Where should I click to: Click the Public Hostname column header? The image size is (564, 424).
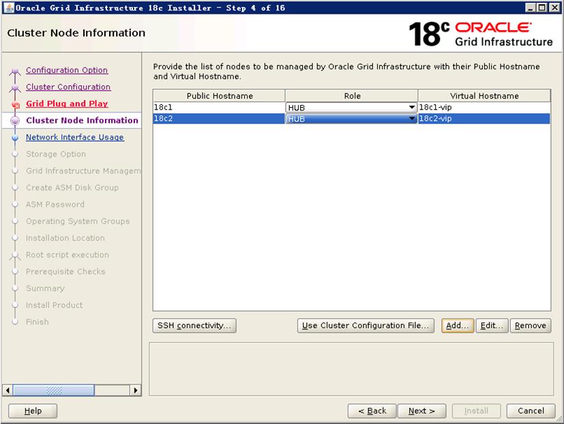click(219, 95)
